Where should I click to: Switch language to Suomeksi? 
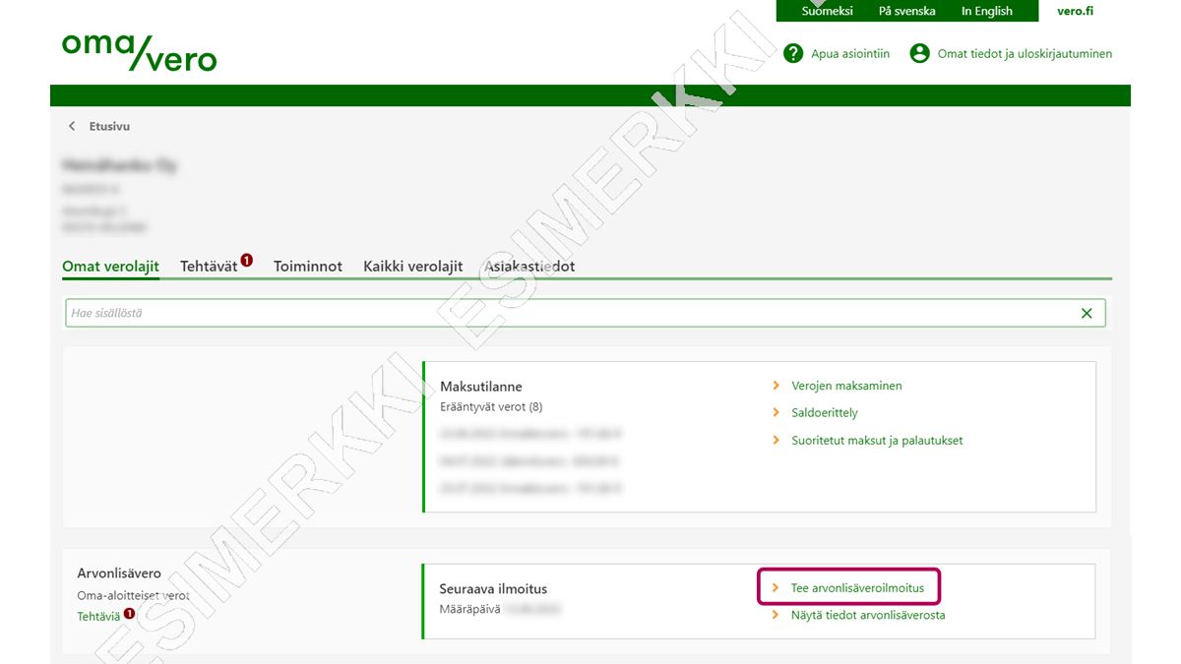point(827,11)
